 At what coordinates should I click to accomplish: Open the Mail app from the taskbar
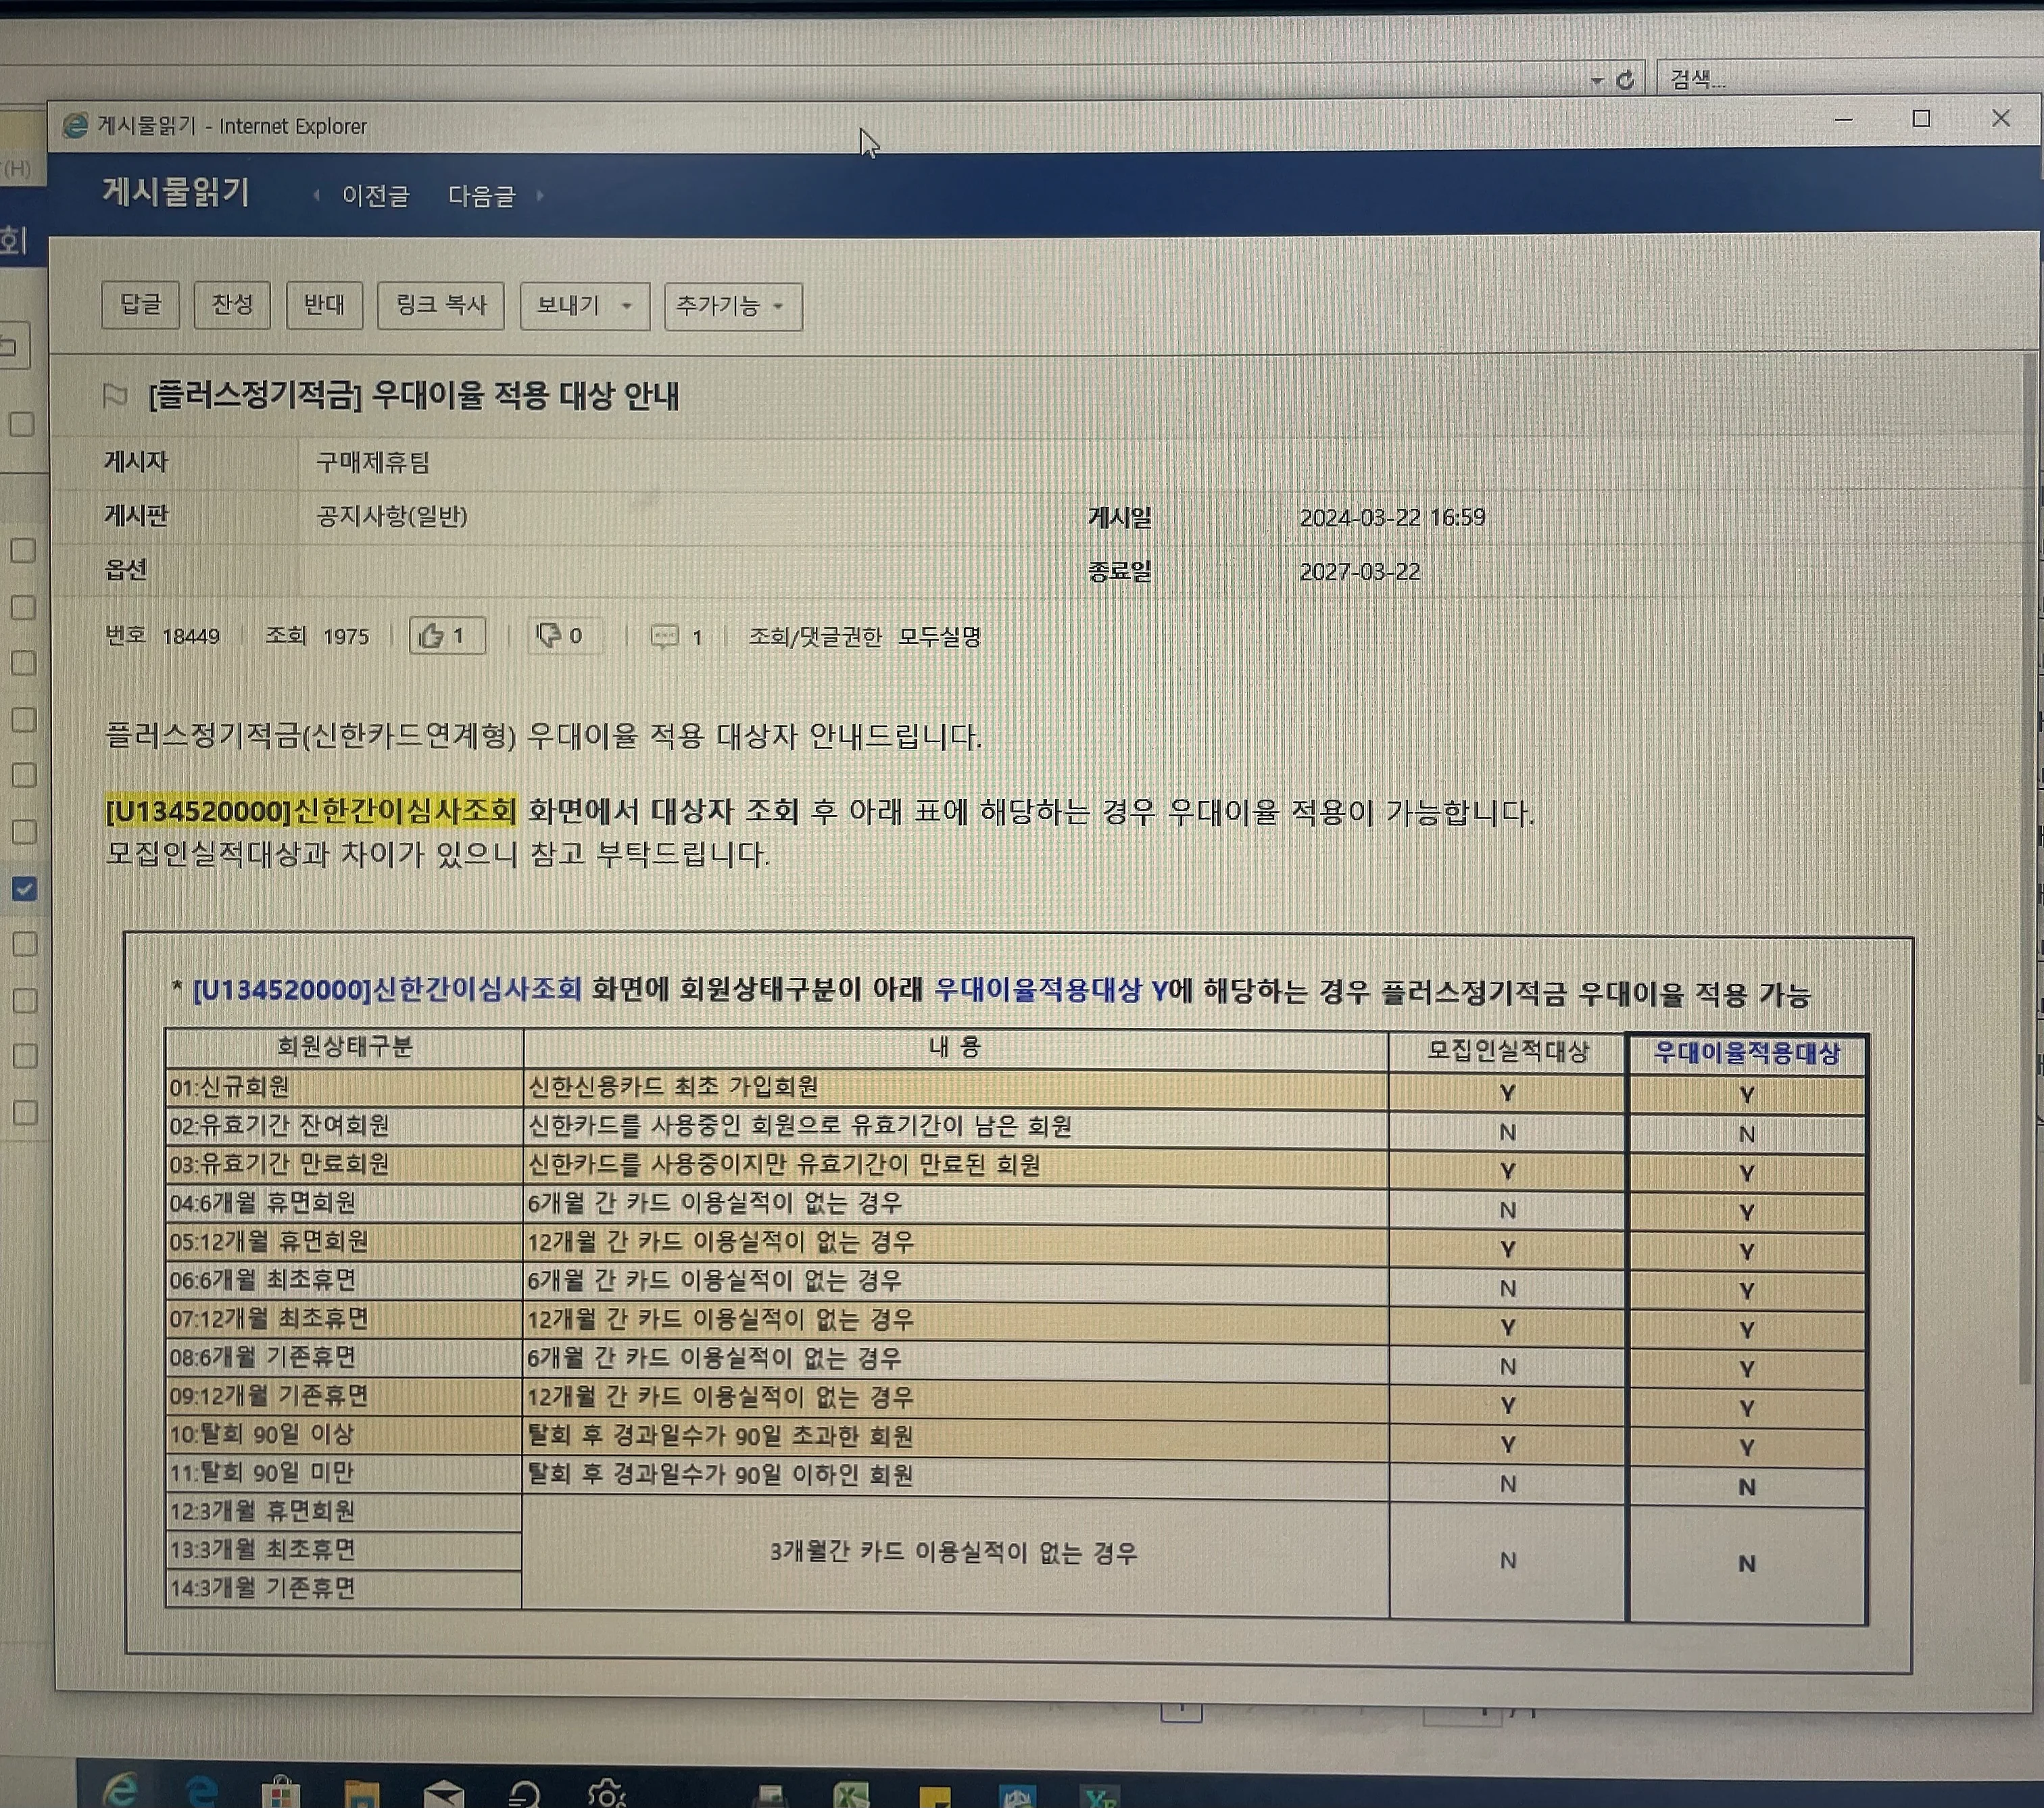(443, 1793)
